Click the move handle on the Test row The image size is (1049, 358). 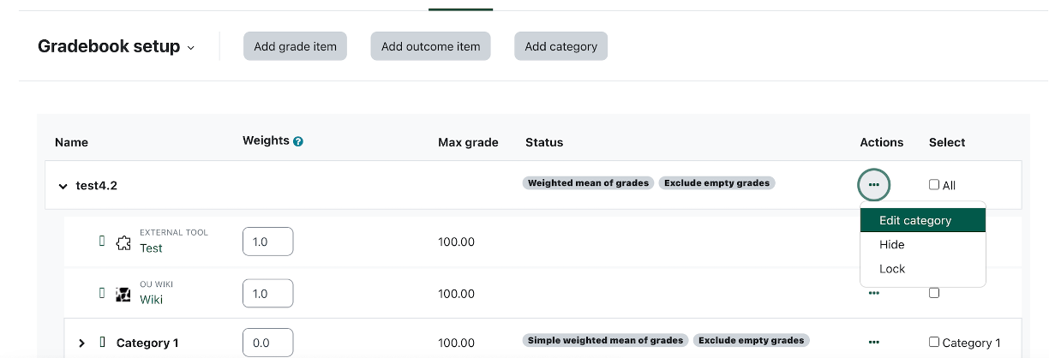102,242
